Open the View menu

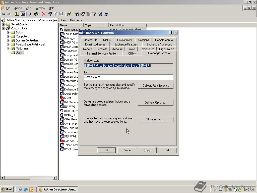pos(29,8)
